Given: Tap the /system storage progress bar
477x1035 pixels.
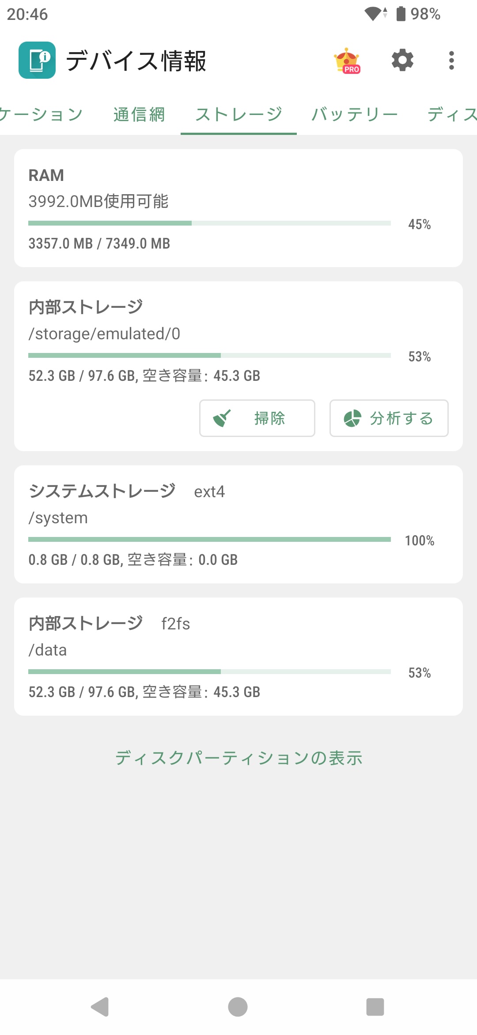Looking at the screenshot, I should click(209, 540).
